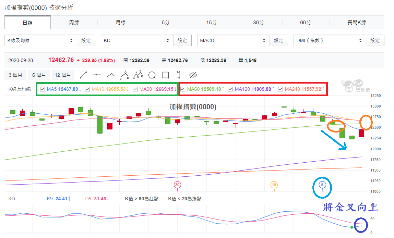Click the volume value 量 1,548

click(248, 60)
